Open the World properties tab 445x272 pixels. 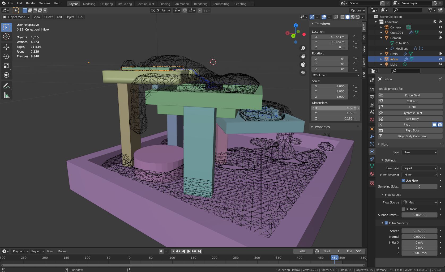click(x=372, y=120)
